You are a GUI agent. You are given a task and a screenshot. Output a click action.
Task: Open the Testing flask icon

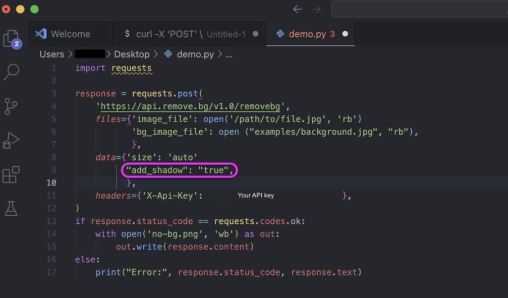click(x=11, y=208)
